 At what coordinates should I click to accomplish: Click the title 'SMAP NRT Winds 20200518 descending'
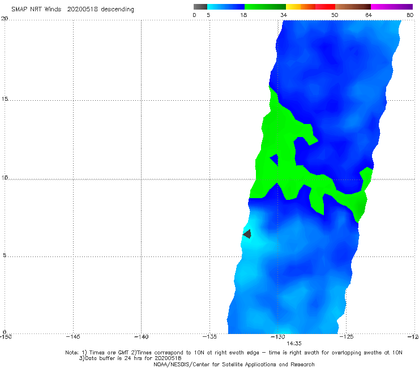[72, 10]
